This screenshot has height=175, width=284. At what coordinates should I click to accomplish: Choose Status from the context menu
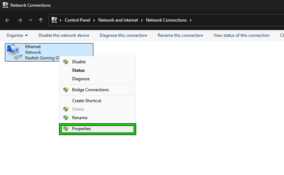[78, 70]
